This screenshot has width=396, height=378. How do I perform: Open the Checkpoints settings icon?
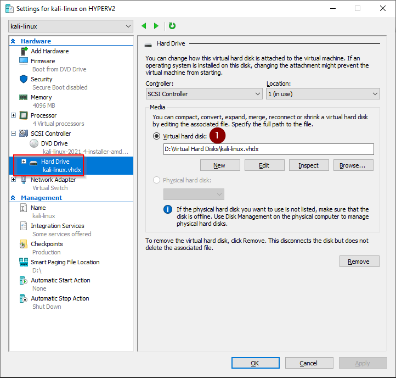point(24,244)
